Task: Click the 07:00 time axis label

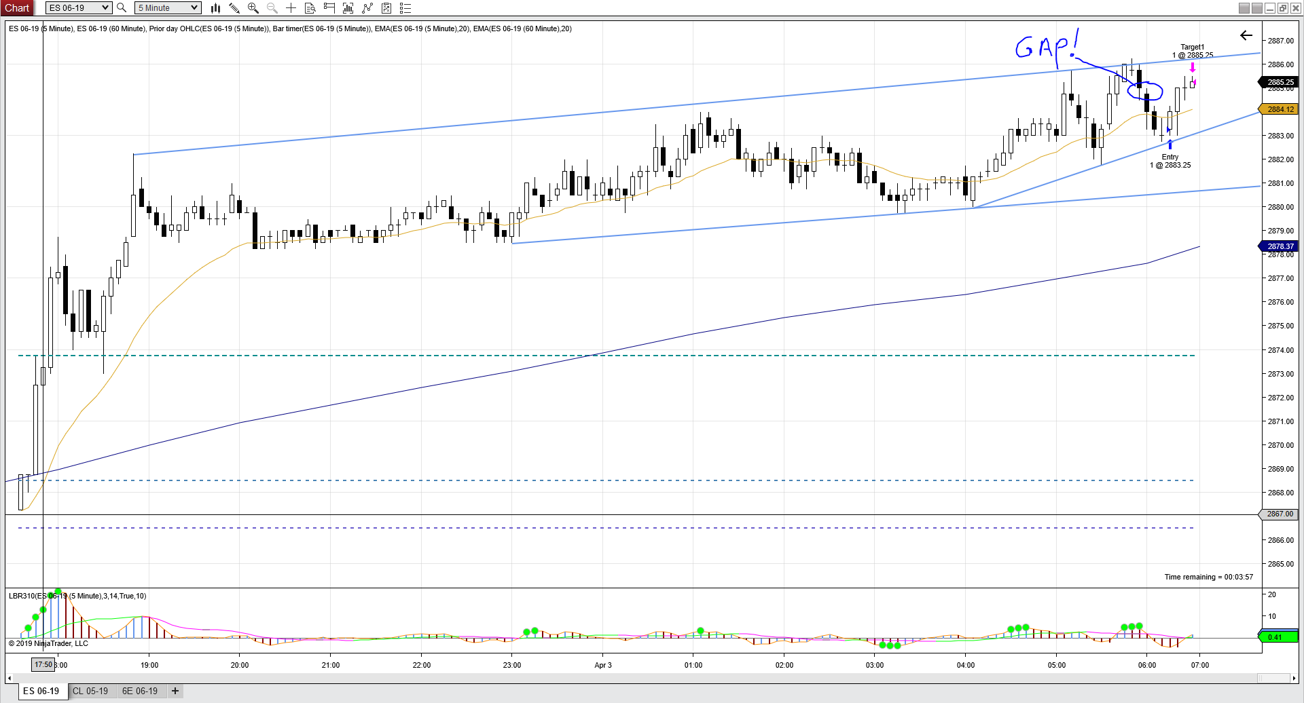Action: pyautogui.click(x=1200, y=665)
